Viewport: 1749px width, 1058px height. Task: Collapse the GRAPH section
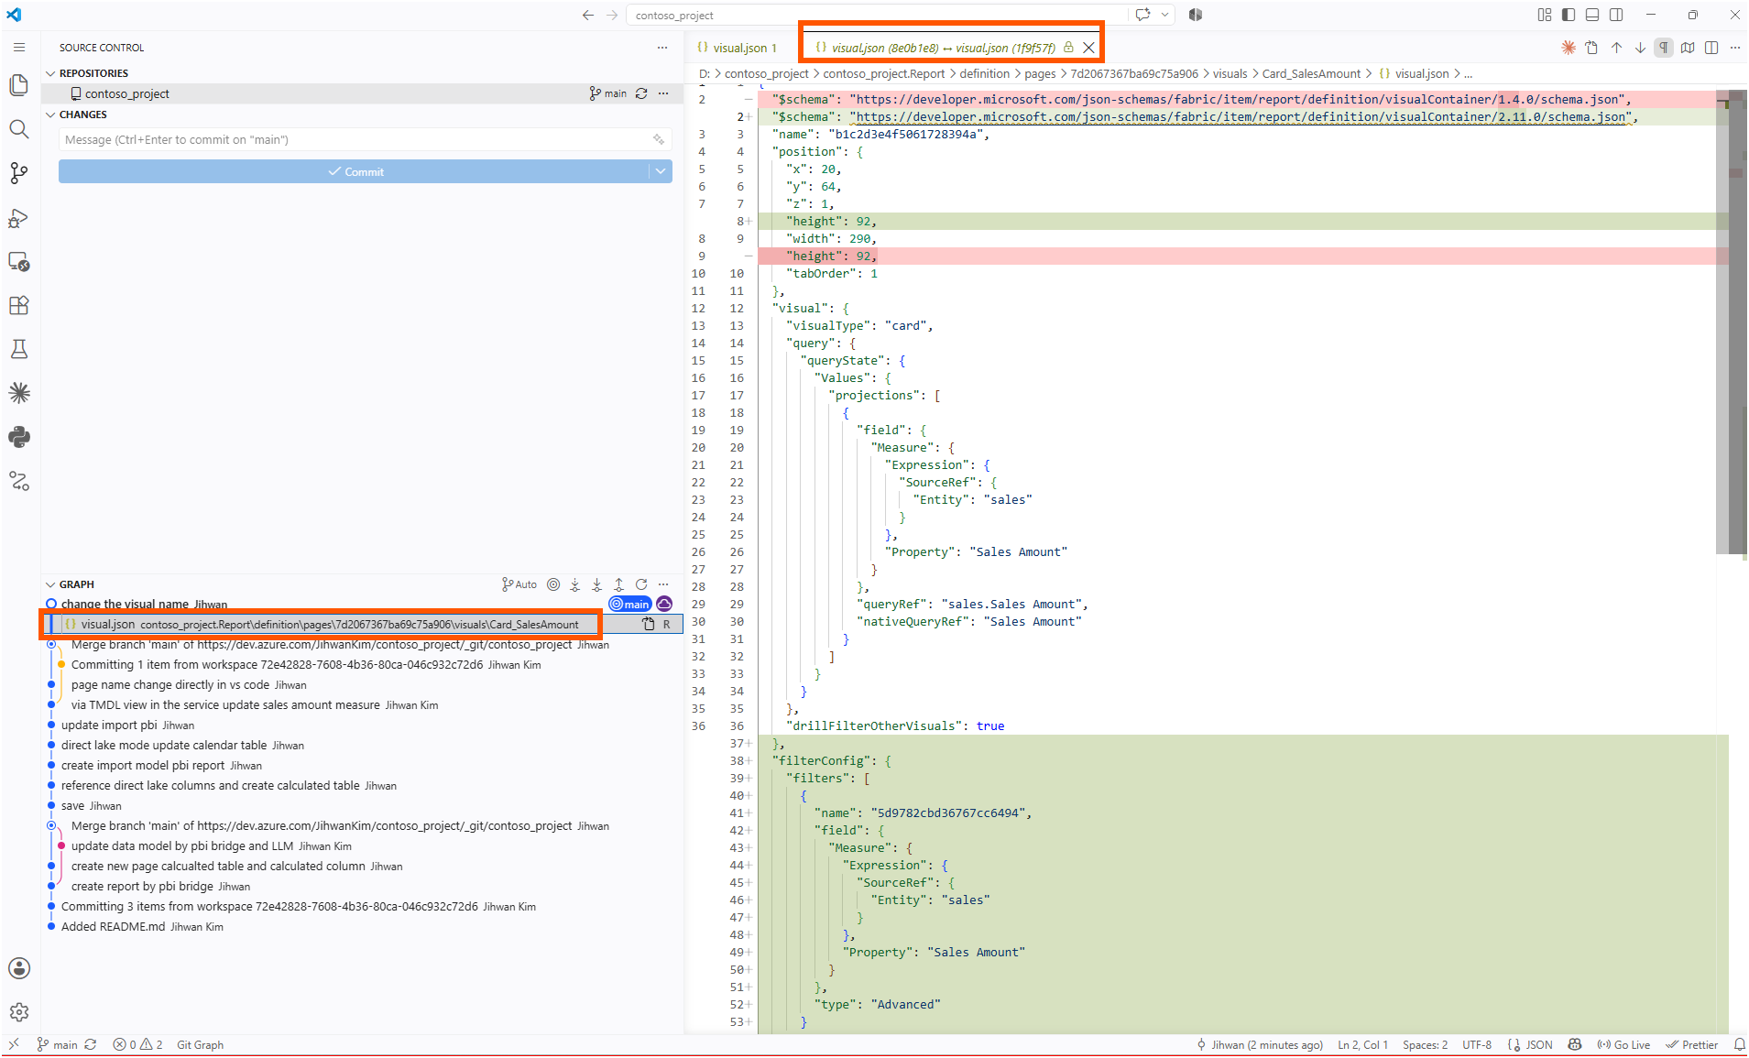click(50, 584)
